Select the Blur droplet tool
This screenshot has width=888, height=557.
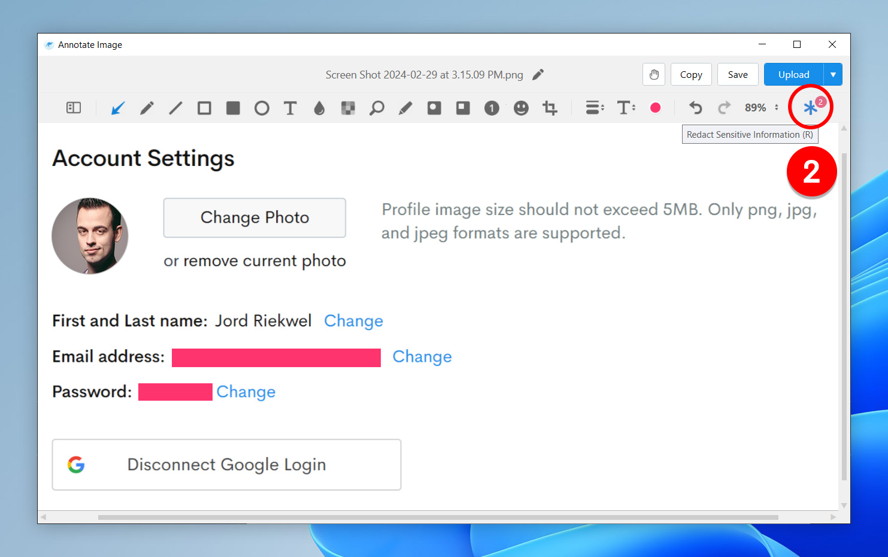[x=319, y=108]
